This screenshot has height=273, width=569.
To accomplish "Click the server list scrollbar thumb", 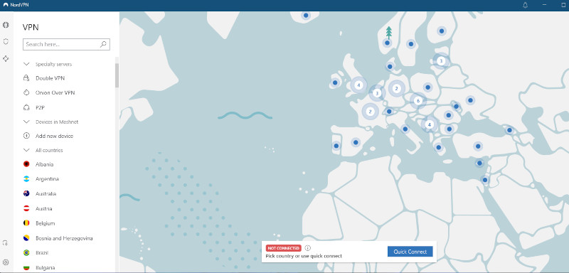I will click(117, 75).
